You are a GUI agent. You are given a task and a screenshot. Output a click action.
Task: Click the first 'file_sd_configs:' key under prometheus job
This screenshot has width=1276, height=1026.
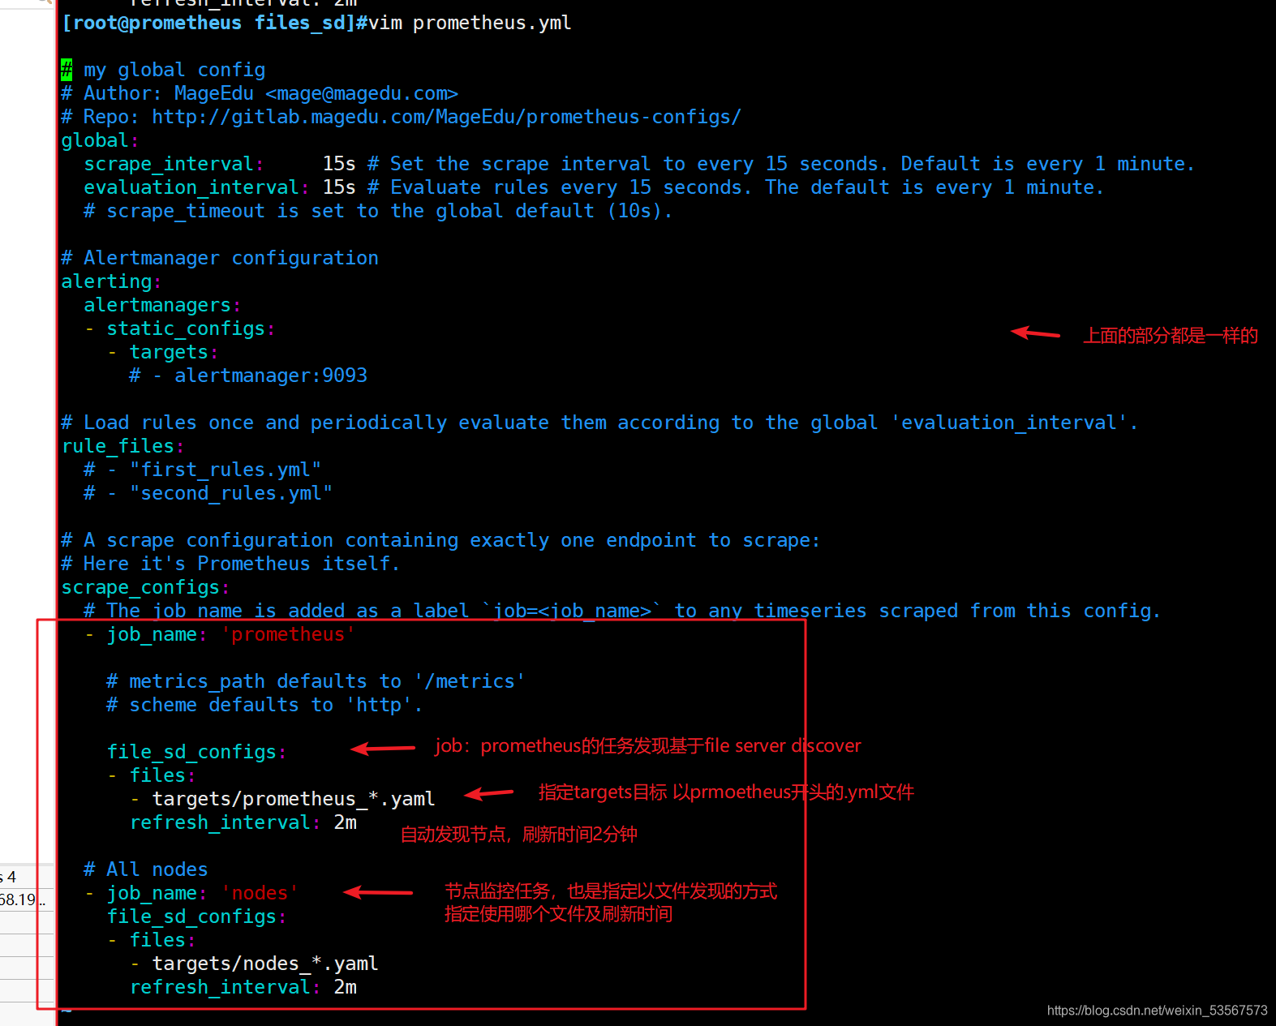[x=196, y=752]
